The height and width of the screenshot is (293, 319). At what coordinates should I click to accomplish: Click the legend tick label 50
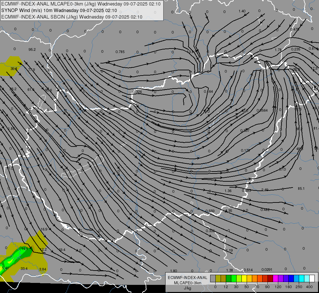(x=247, y=287)
